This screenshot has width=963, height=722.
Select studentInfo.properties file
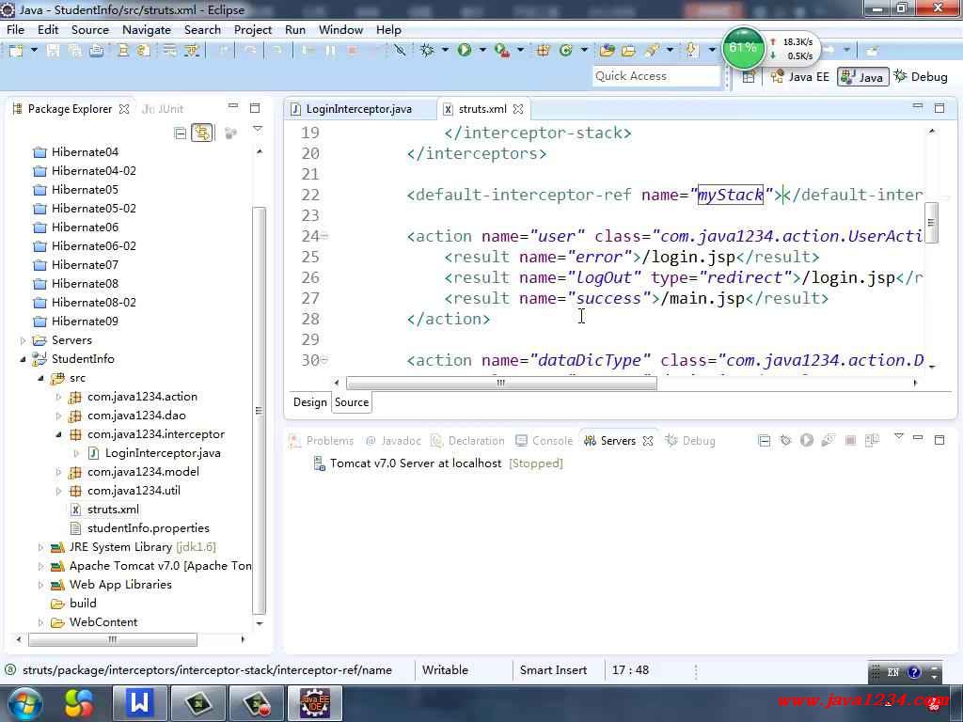(148, 528)
